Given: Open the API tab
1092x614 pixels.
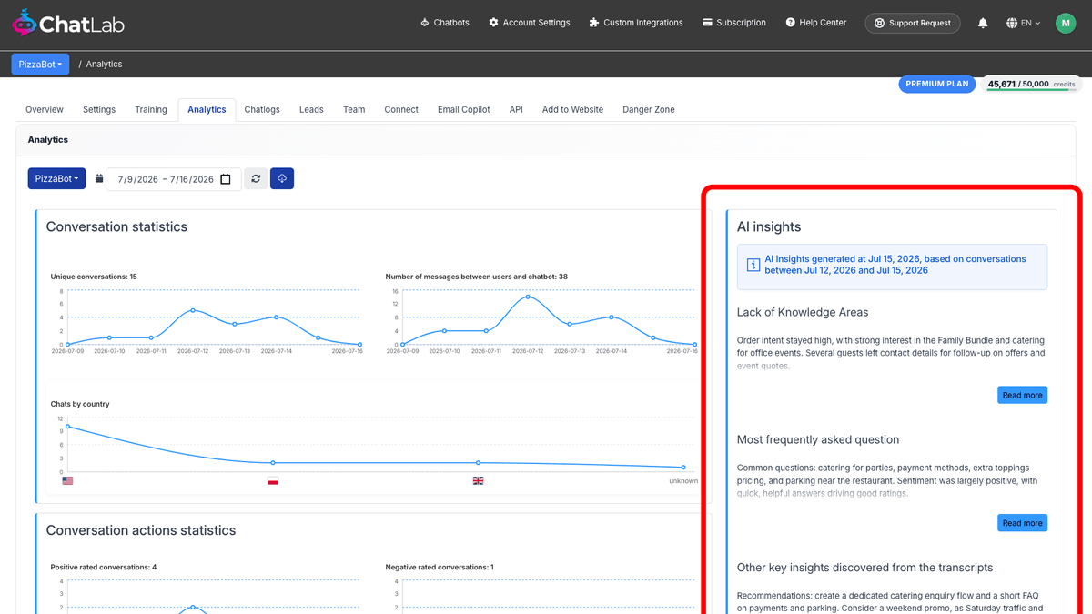Looking at the screenshot, I should 516,110.
